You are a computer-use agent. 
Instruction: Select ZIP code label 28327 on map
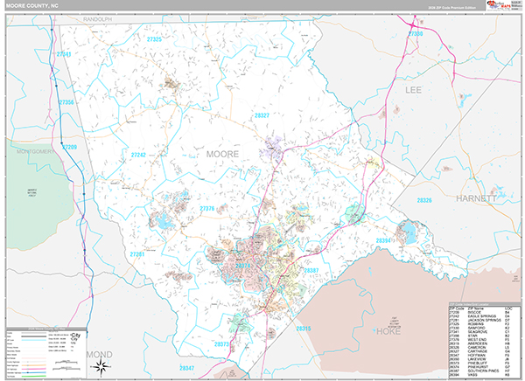[x=262, y=115]
